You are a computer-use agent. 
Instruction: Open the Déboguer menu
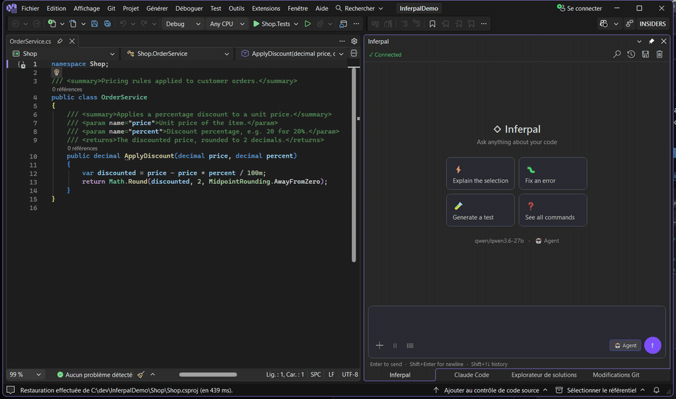tap(189, 8)
